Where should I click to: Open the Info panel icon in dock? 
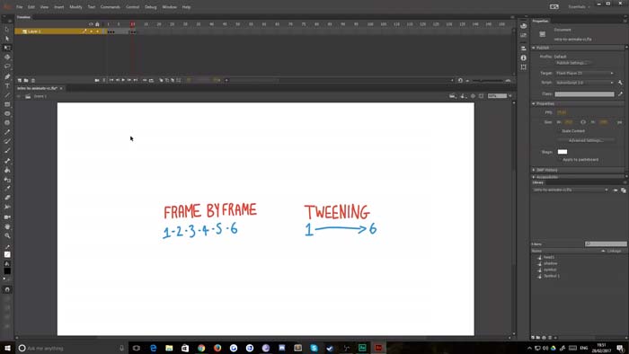pos(524,58)
